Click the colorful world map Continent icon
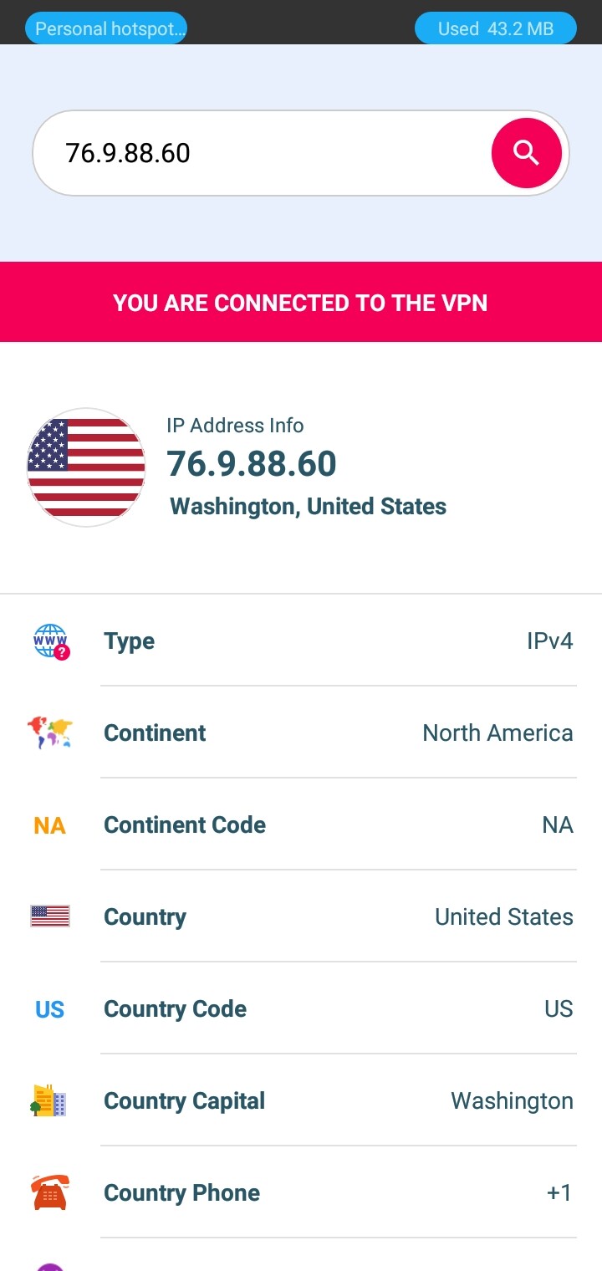This screenshot has width=602, height=1271. point(50,732)
